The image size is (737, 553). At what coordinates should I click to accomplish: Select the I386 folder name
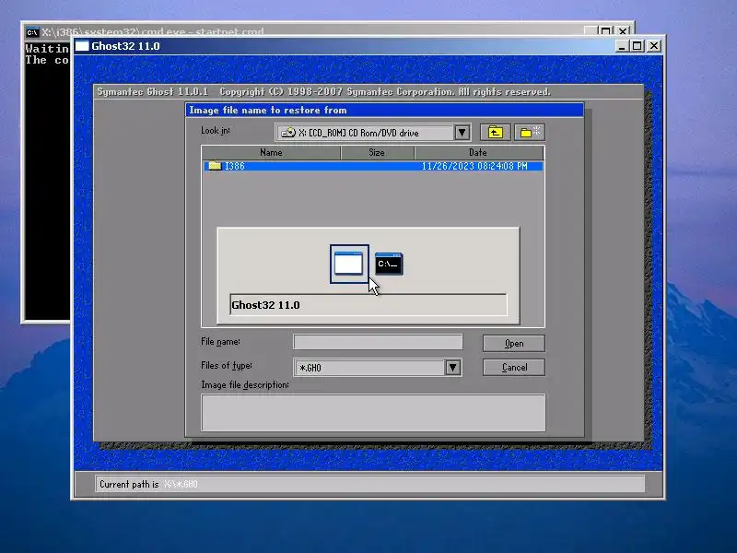point(235,166)
